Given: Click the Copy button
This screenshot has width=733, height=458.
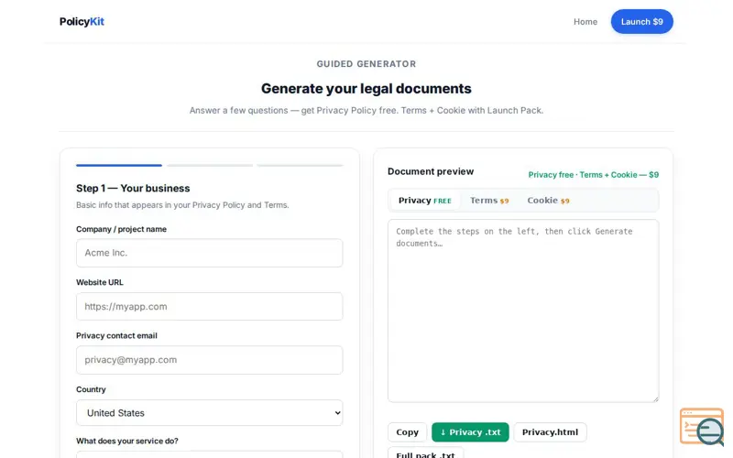Looking at the screenshot, I should point(407,432).
